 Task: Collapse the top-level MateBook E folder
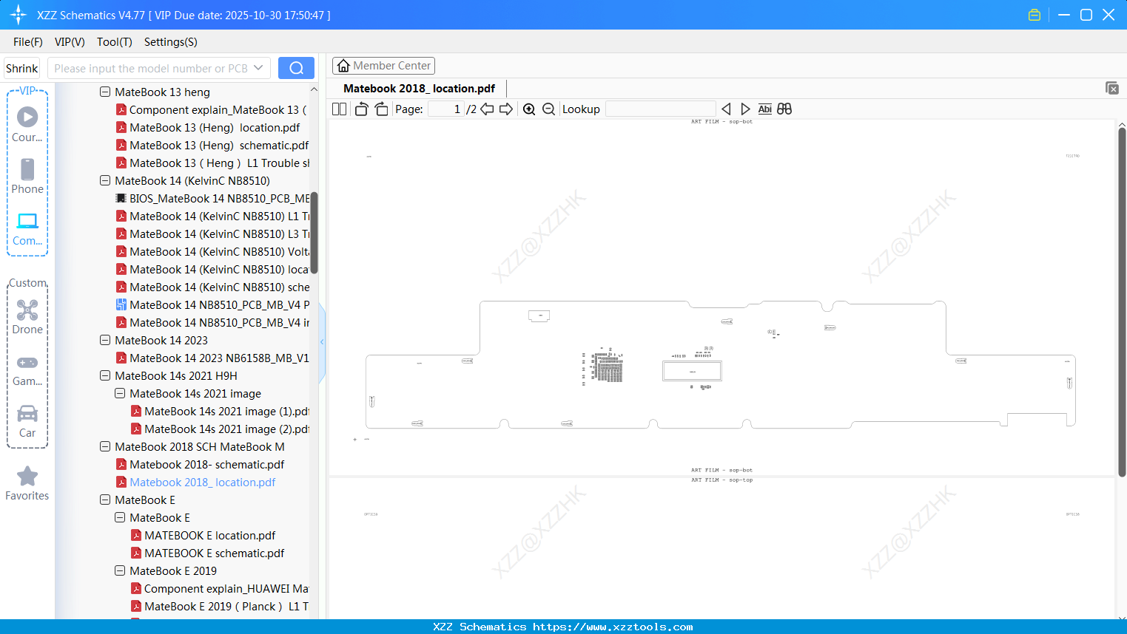[x=105, y=500]
